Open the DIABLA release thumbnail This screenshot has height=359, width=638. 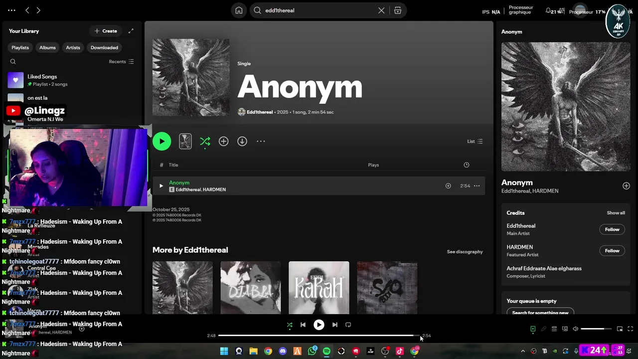[251, 288]
